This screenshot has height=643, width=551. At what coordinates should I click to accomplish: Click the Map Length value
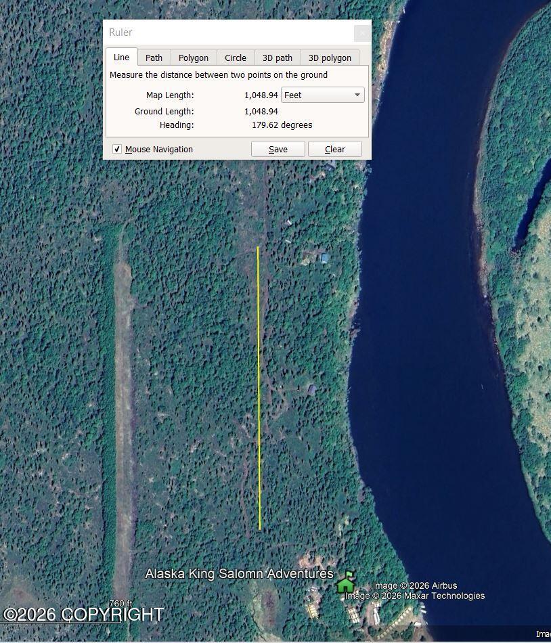click(x=259, y=95)
